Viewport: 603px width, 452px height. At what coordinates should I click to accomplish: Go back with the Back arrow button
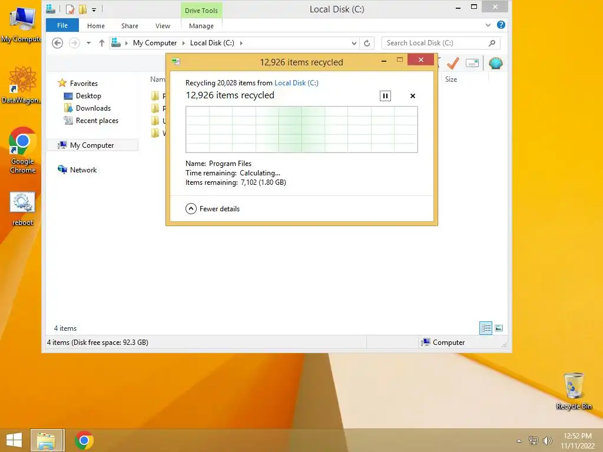(57, 43)
